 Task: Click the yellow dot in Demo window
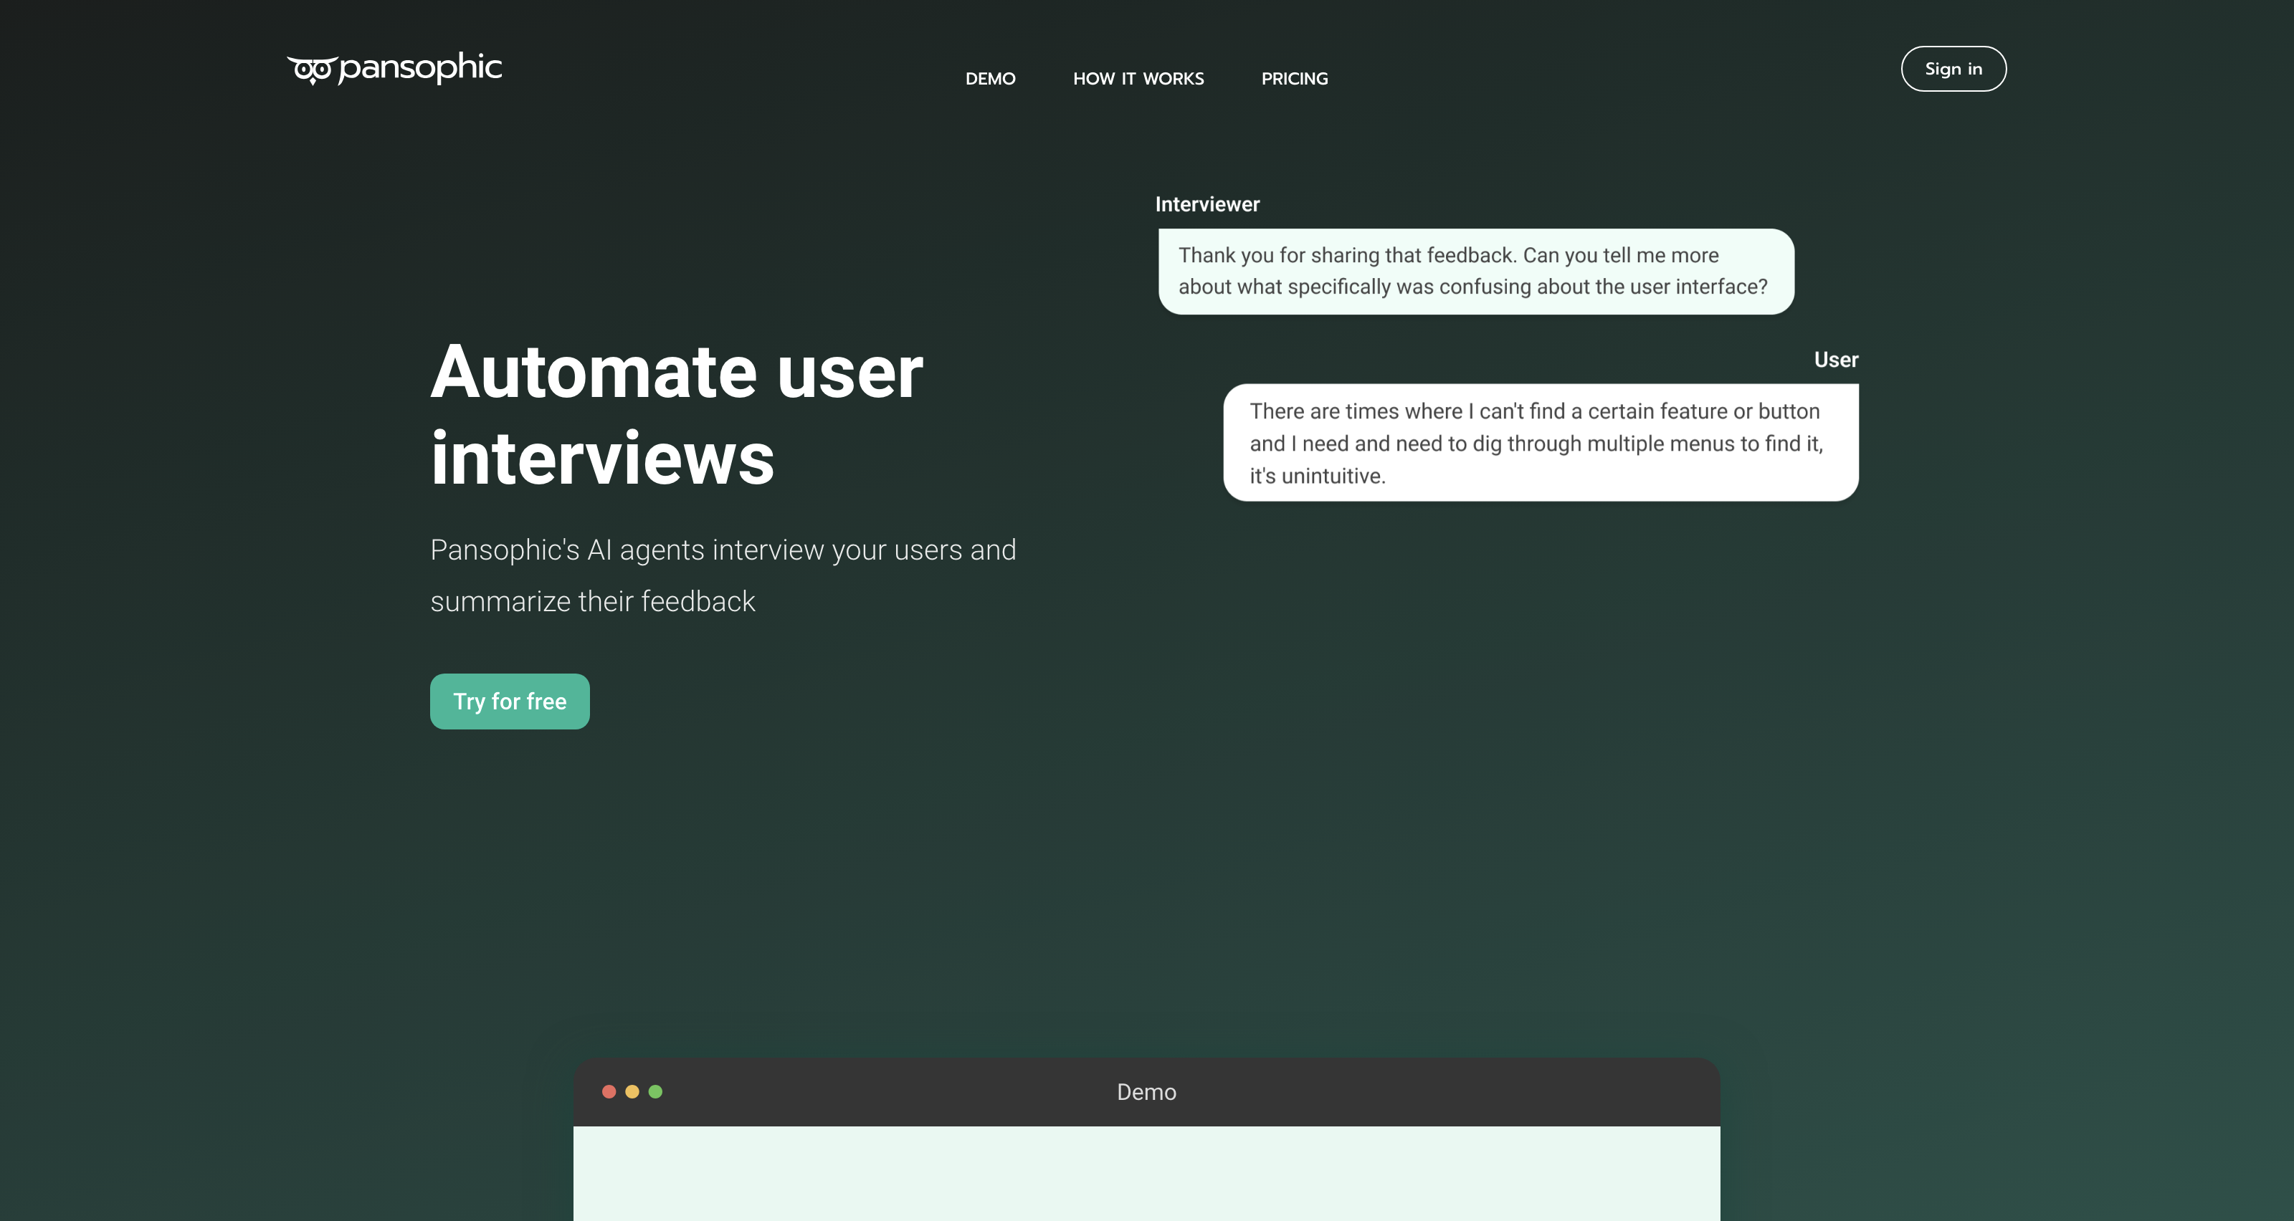632,1092
